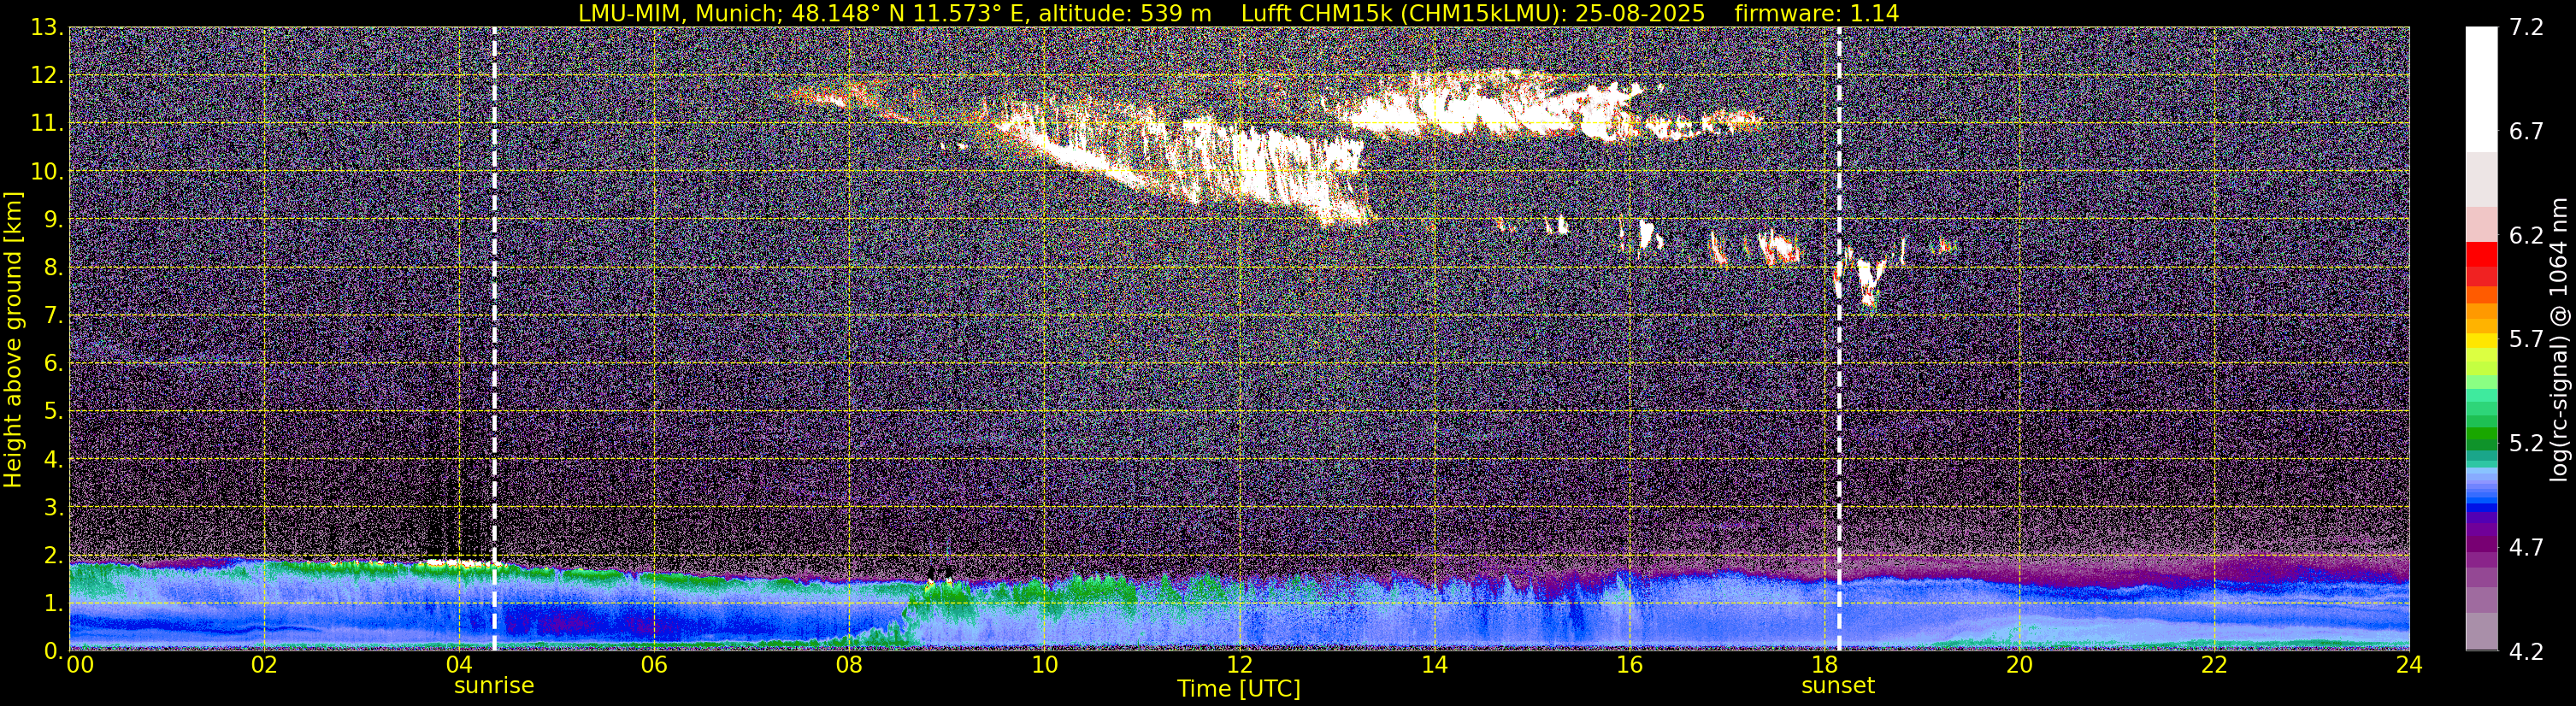
Task: Click the '14' time axis tick label
Action: tap(1434, 665)
